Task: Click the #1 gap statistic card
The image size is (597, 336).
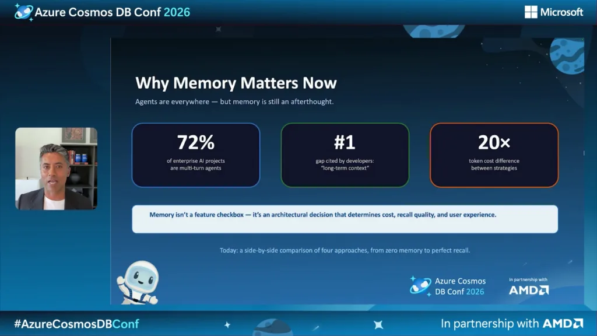Action: tap(345, 155)
